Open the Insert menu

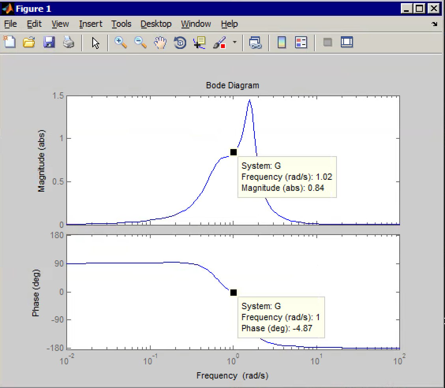90,24
